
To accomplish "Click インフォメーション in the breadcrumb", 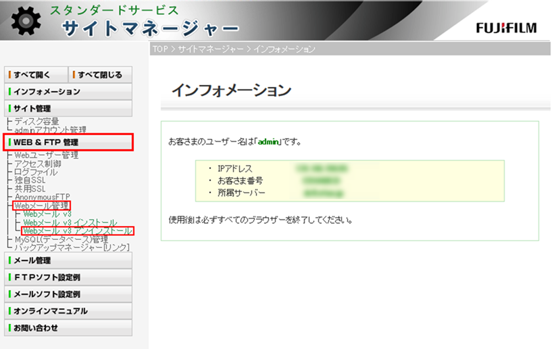I will pos(284,49).
